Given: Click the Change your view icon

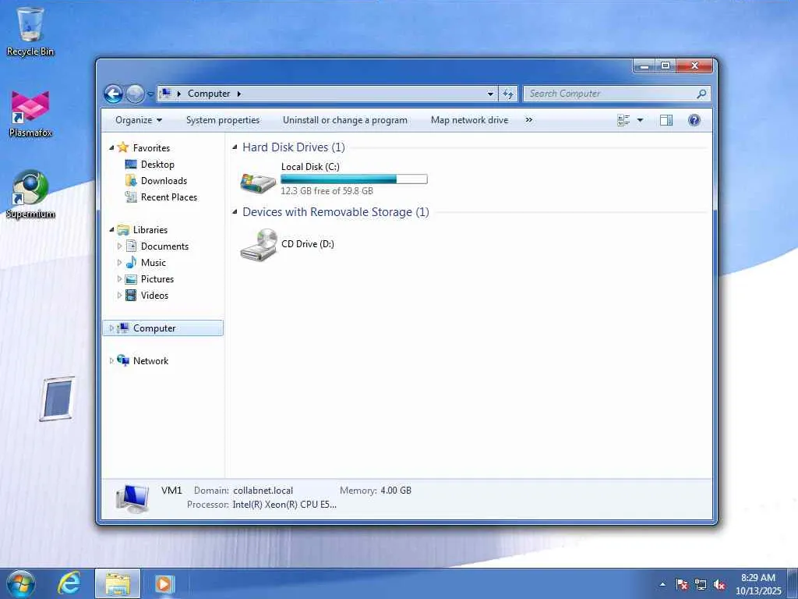Looking at the screenshot, I should (623, 120).
